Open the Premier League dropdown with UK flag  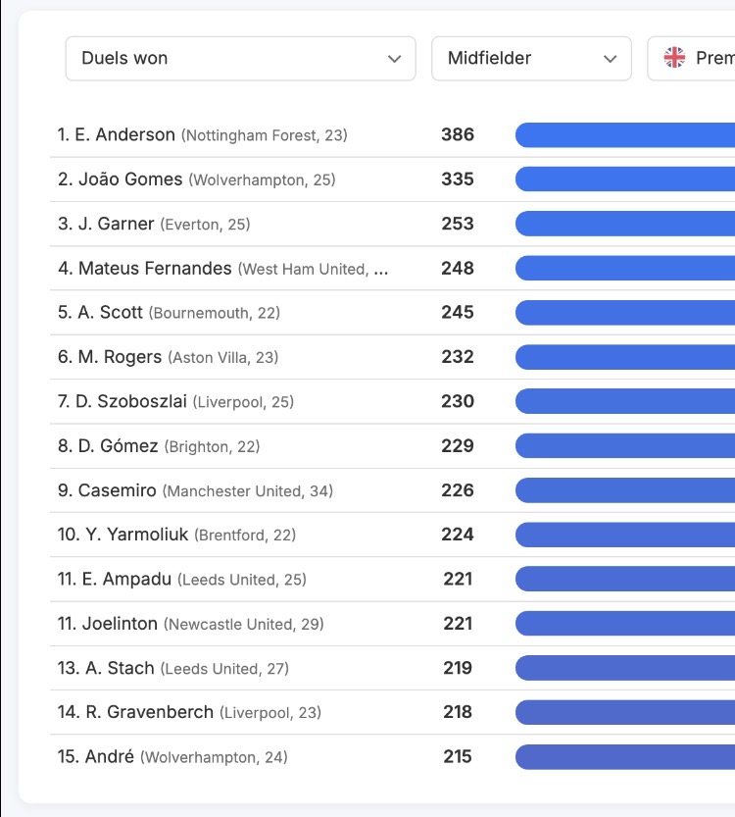[691, 59]
